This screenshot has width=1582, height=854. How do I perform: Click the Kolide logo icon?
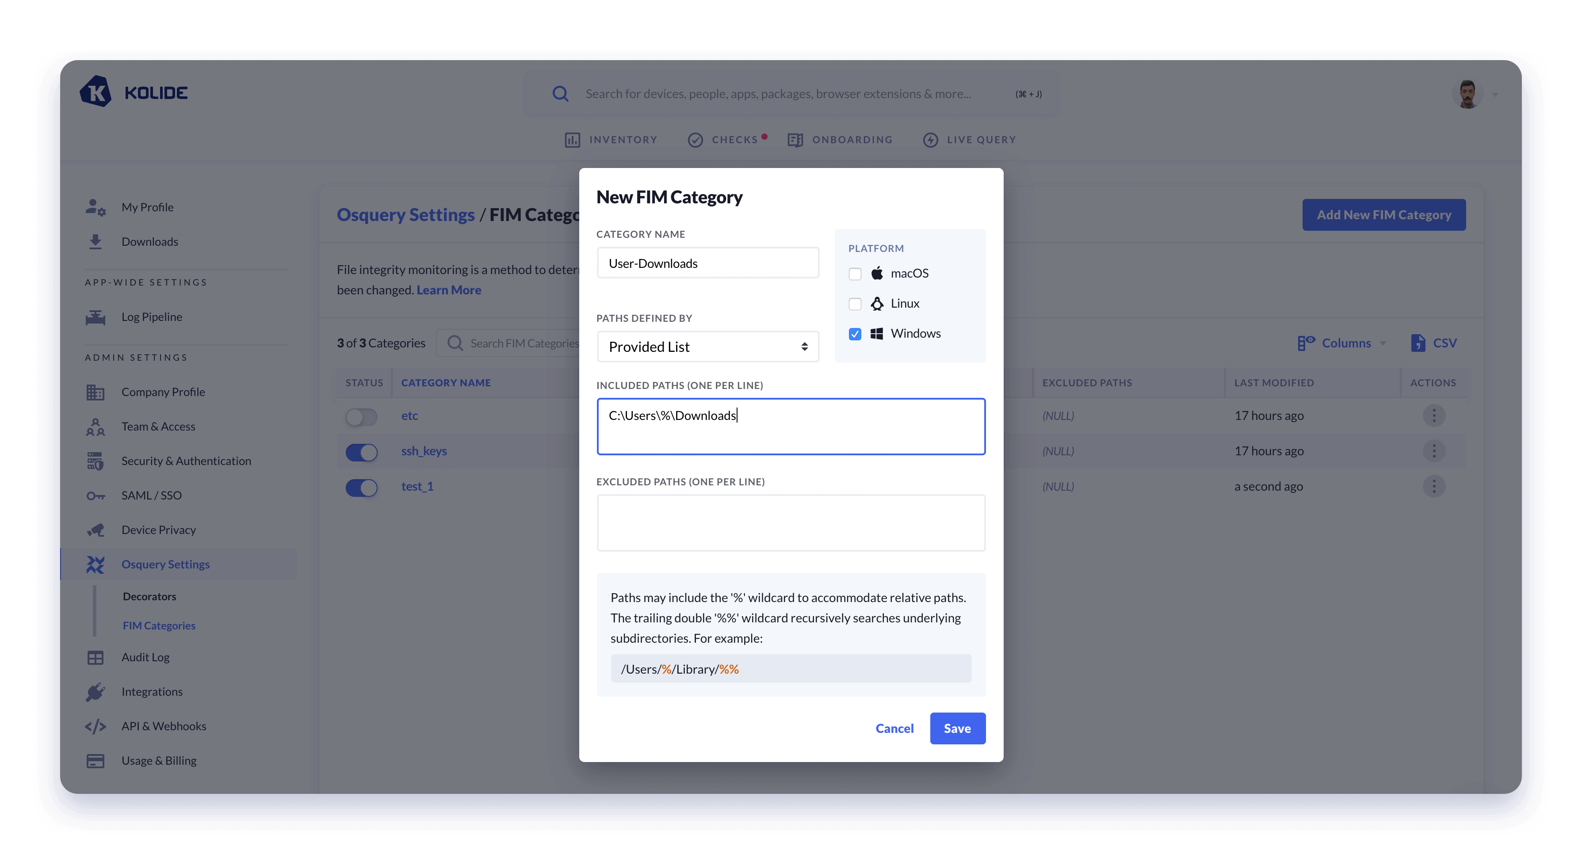pos(96,92)
